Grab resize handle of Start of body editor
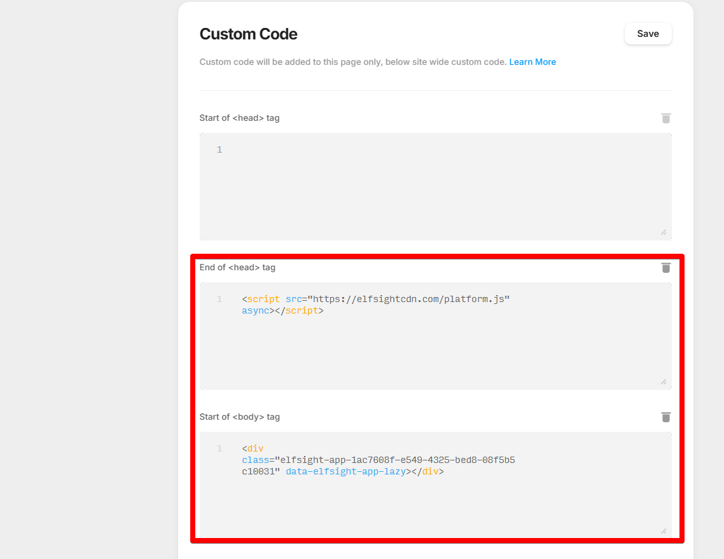This screenshot has width=724, height=559. coord(664,531)
